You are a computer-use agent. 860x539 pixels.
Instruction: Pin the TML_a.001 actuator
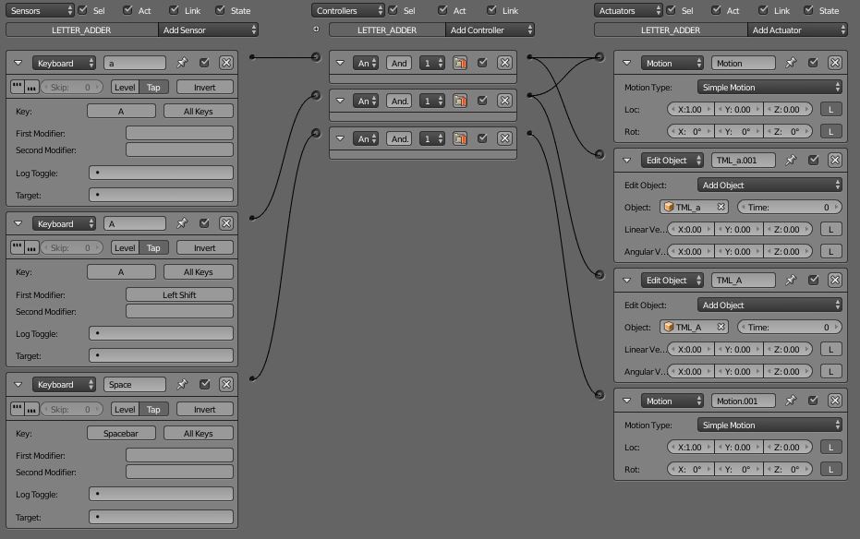click(791, 160)
